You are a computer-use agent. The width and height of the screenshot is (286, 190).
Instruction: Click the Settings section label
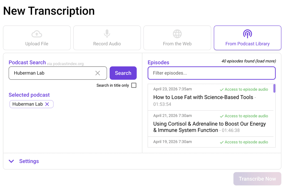pyautogui.click(x=29, y=161)
